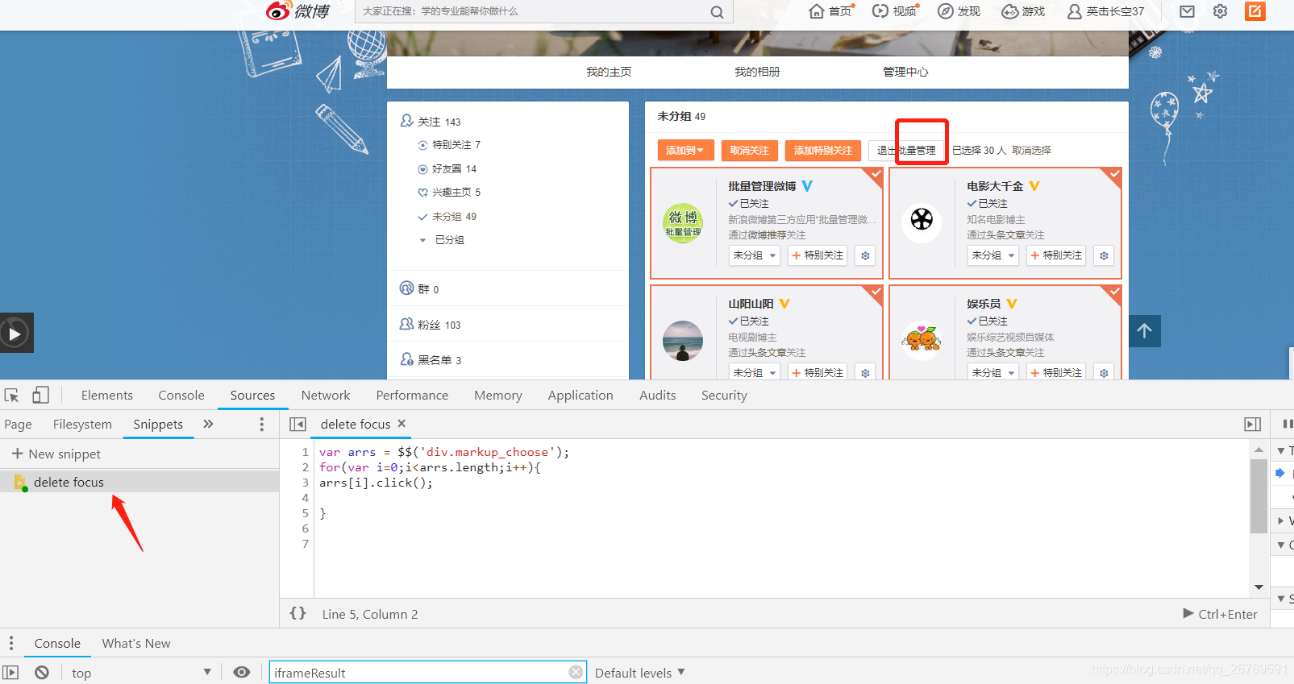Uncheck the 山阳山阳 card selection corner
The height and width of the screenshot is (684, 1294).
coord(875,291)
